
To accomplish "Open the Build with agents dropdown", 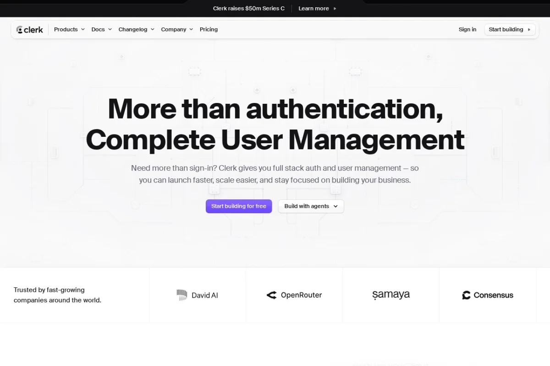I will click(x=311, y=206).
